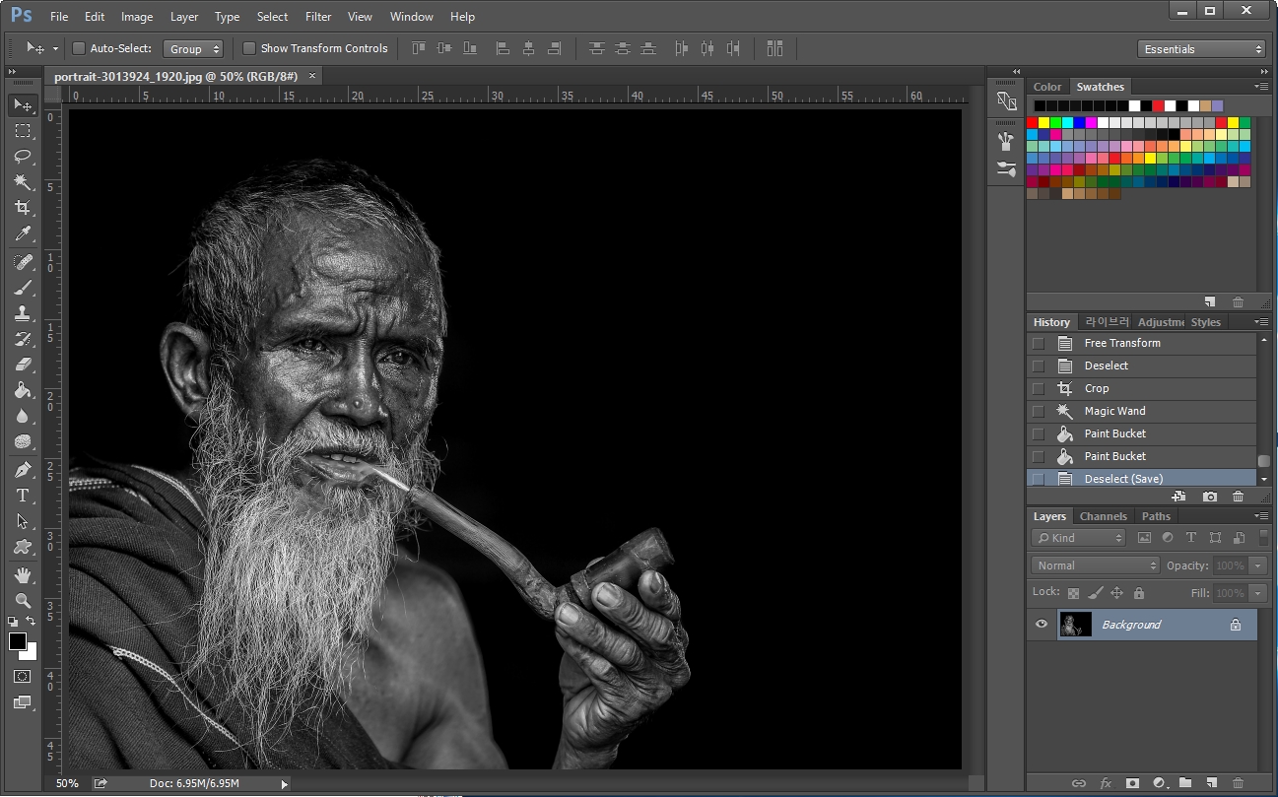1278x797 pixels.
Task: Hide the Background layer visibility eye
Action: pyautogui.click(x=1042, y=624)
